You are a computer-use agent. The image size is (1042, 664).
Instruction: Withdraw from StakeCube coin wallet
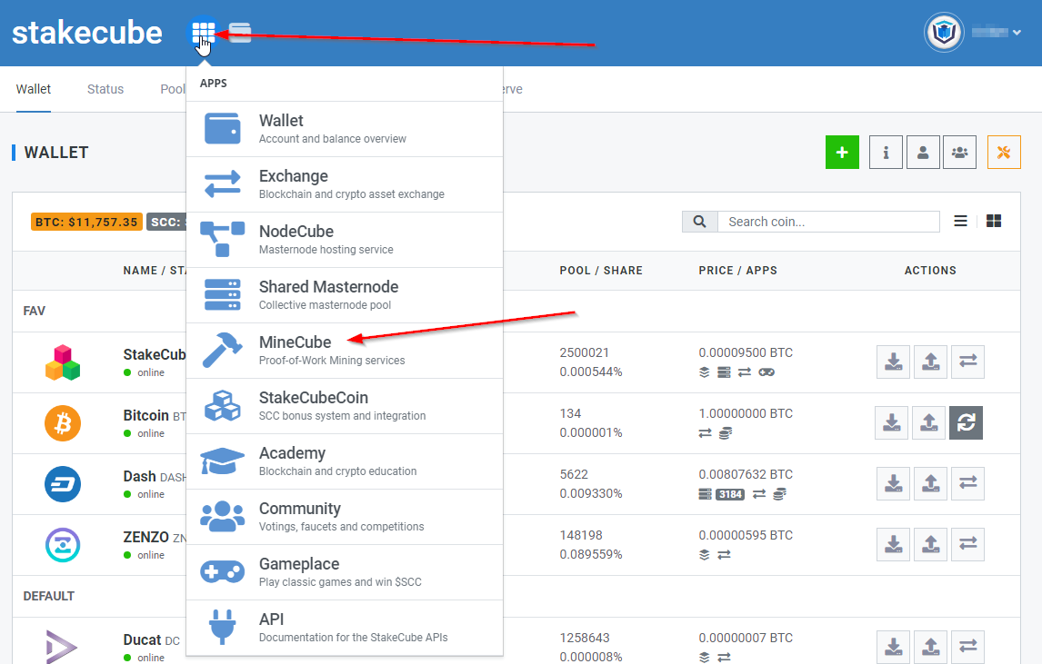pos(930,362)
